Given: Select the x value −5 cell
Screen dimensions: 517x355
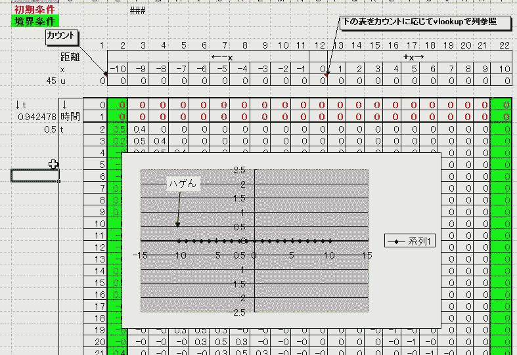Looking at the screenshot, I should tap(219, 68).
